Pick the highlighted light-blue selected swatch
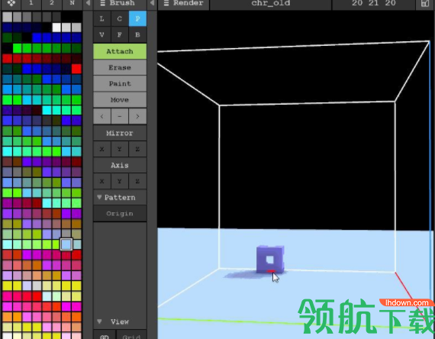This screenshot has height=339, width=435. (66, 244)
